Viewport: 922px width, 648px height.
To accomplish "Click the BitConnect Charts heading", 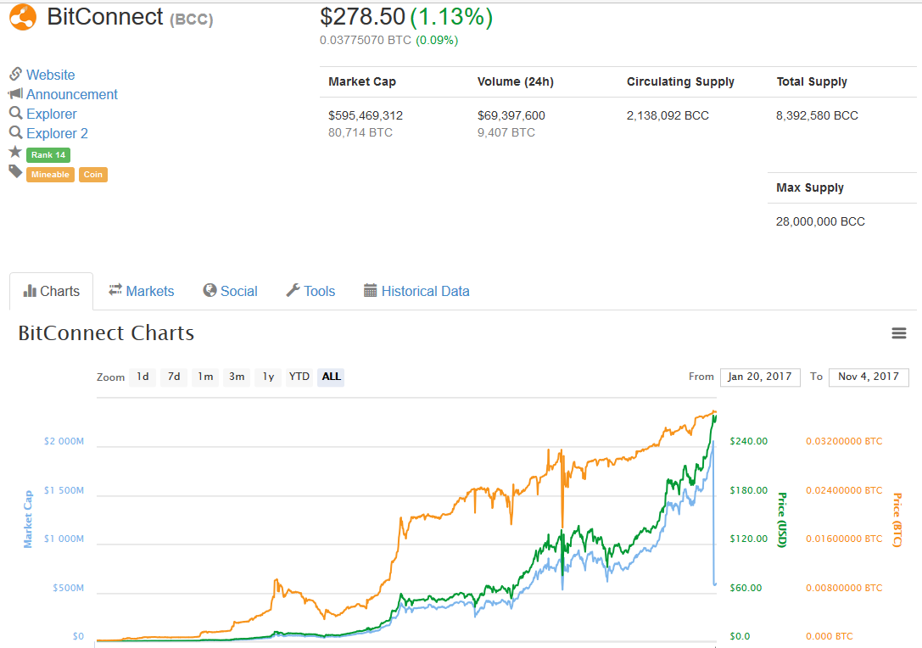I will pos(106,333).
